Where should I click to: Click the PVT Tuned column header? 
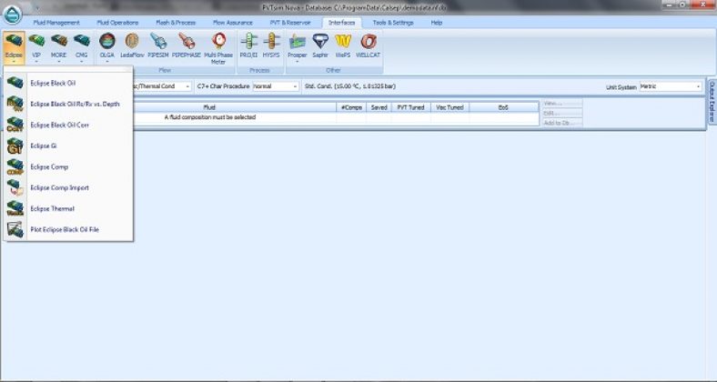point(411,107)
